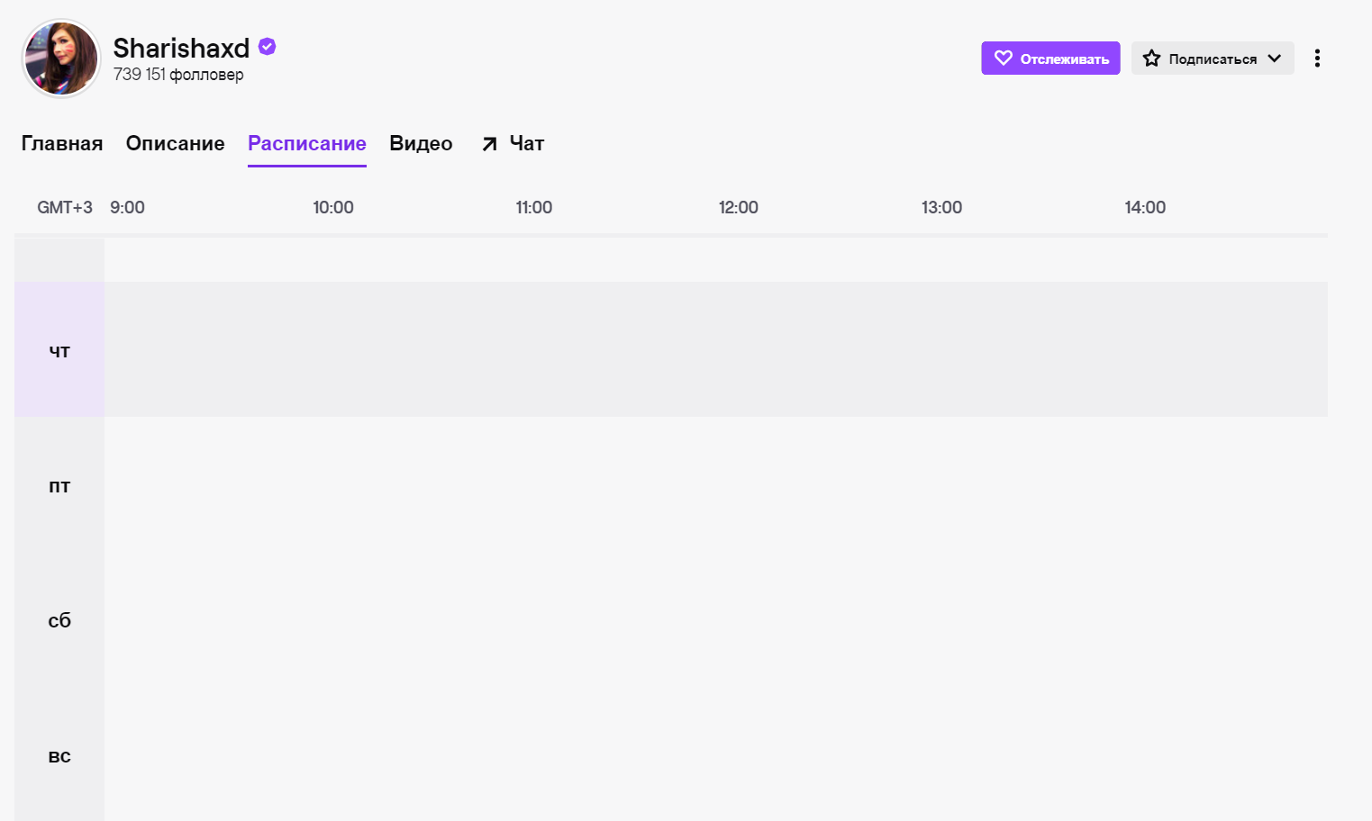Click the 739 151 фолловер count

tap(178, 75)
